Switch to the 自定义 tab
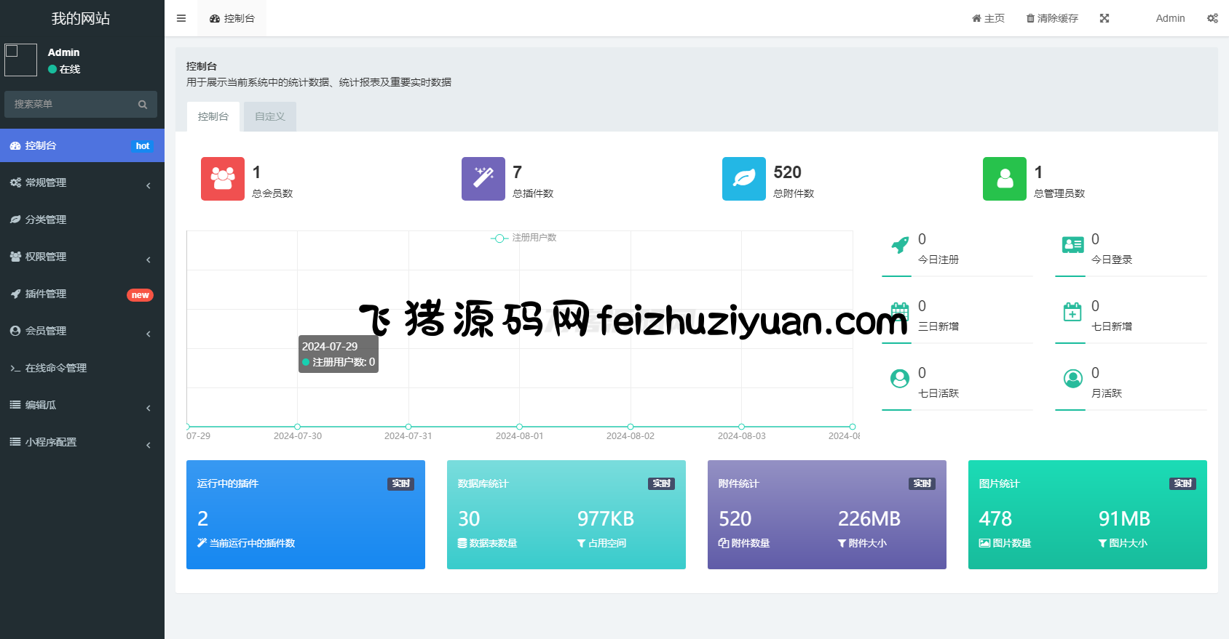The height and width of the screenshot is (639, 1229). click(x=270, y=116)
